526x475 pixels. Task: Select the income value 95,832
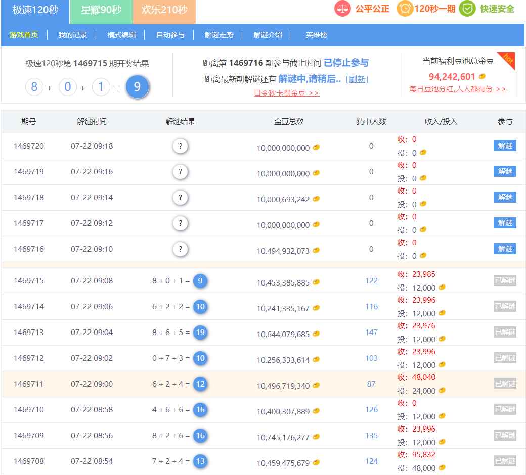(423, 455)
